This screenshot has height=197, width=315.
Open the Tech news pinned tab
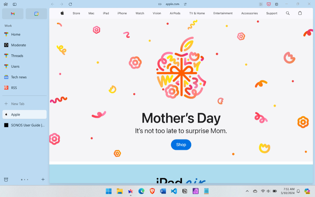[x=19, y=77]
